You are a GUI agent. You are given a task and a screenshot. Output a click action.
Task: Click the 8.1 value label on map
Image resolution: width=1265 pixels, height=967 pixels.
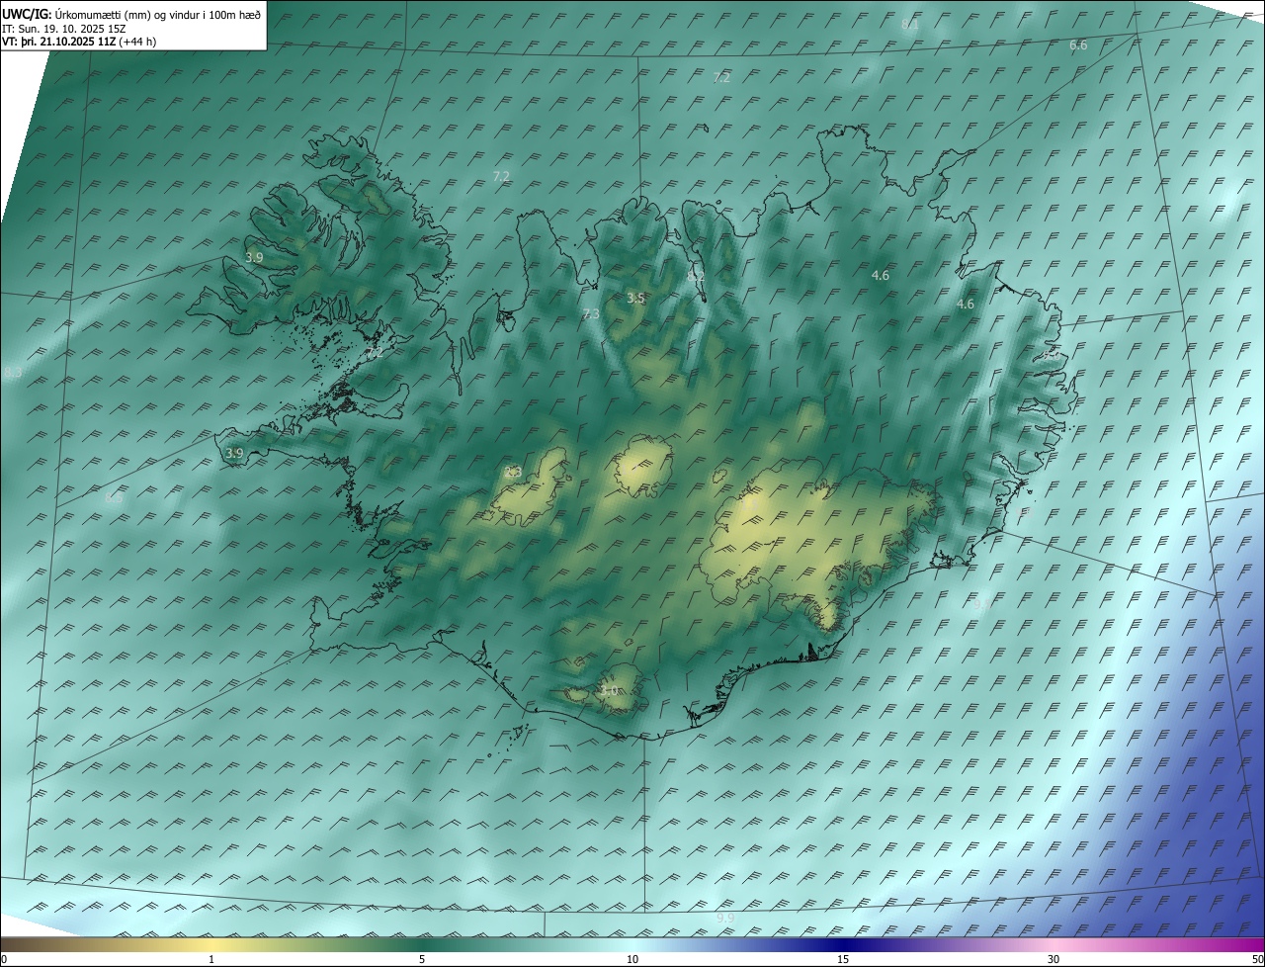pos(910,24)
